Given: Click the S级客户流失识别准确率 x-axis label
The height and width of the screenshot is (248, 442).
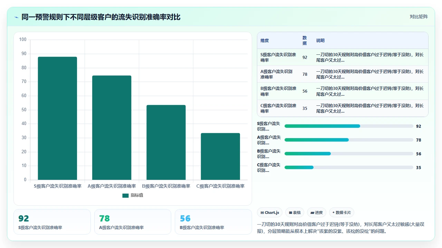Looking at the screenshot, I should pos(57,186).
